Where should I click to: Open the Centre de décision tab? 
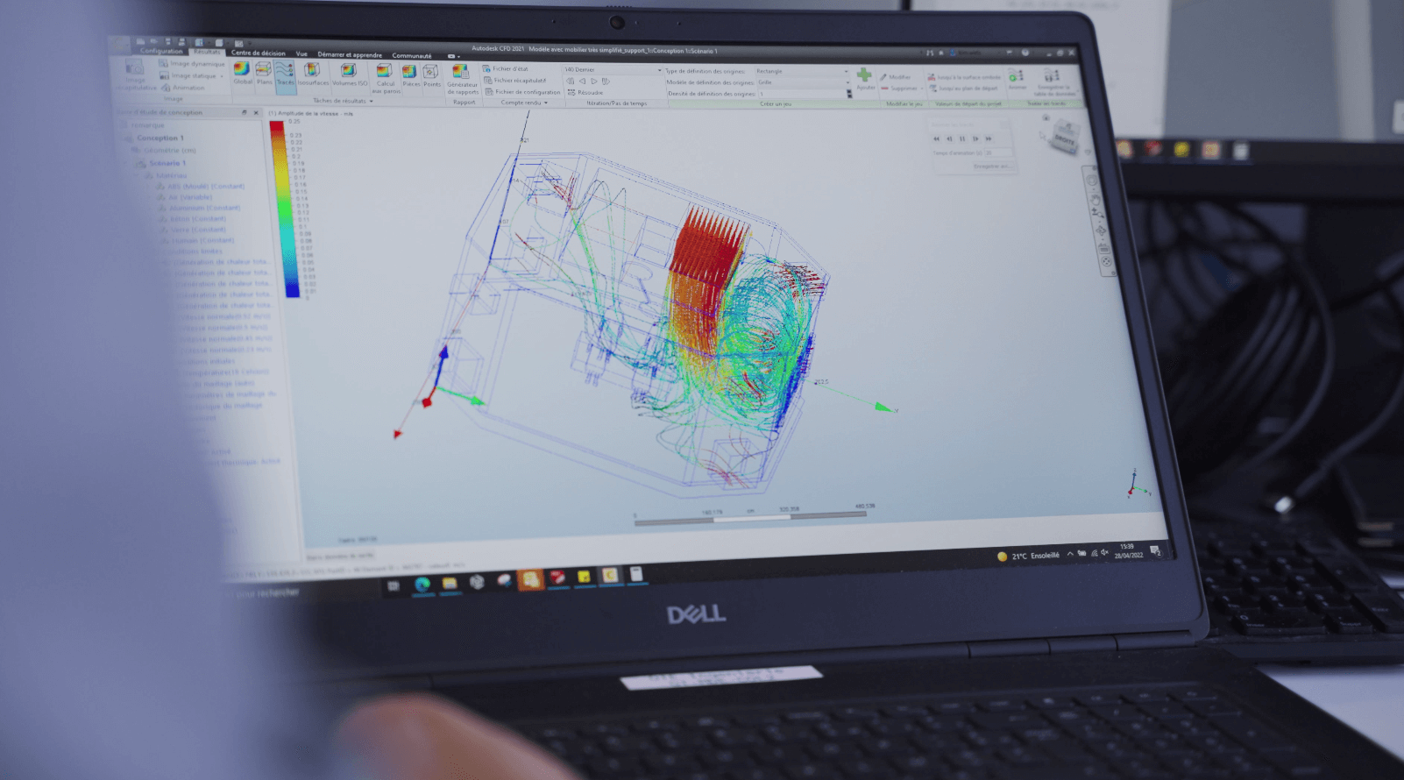pyautogui.click(x=258, y=53)
